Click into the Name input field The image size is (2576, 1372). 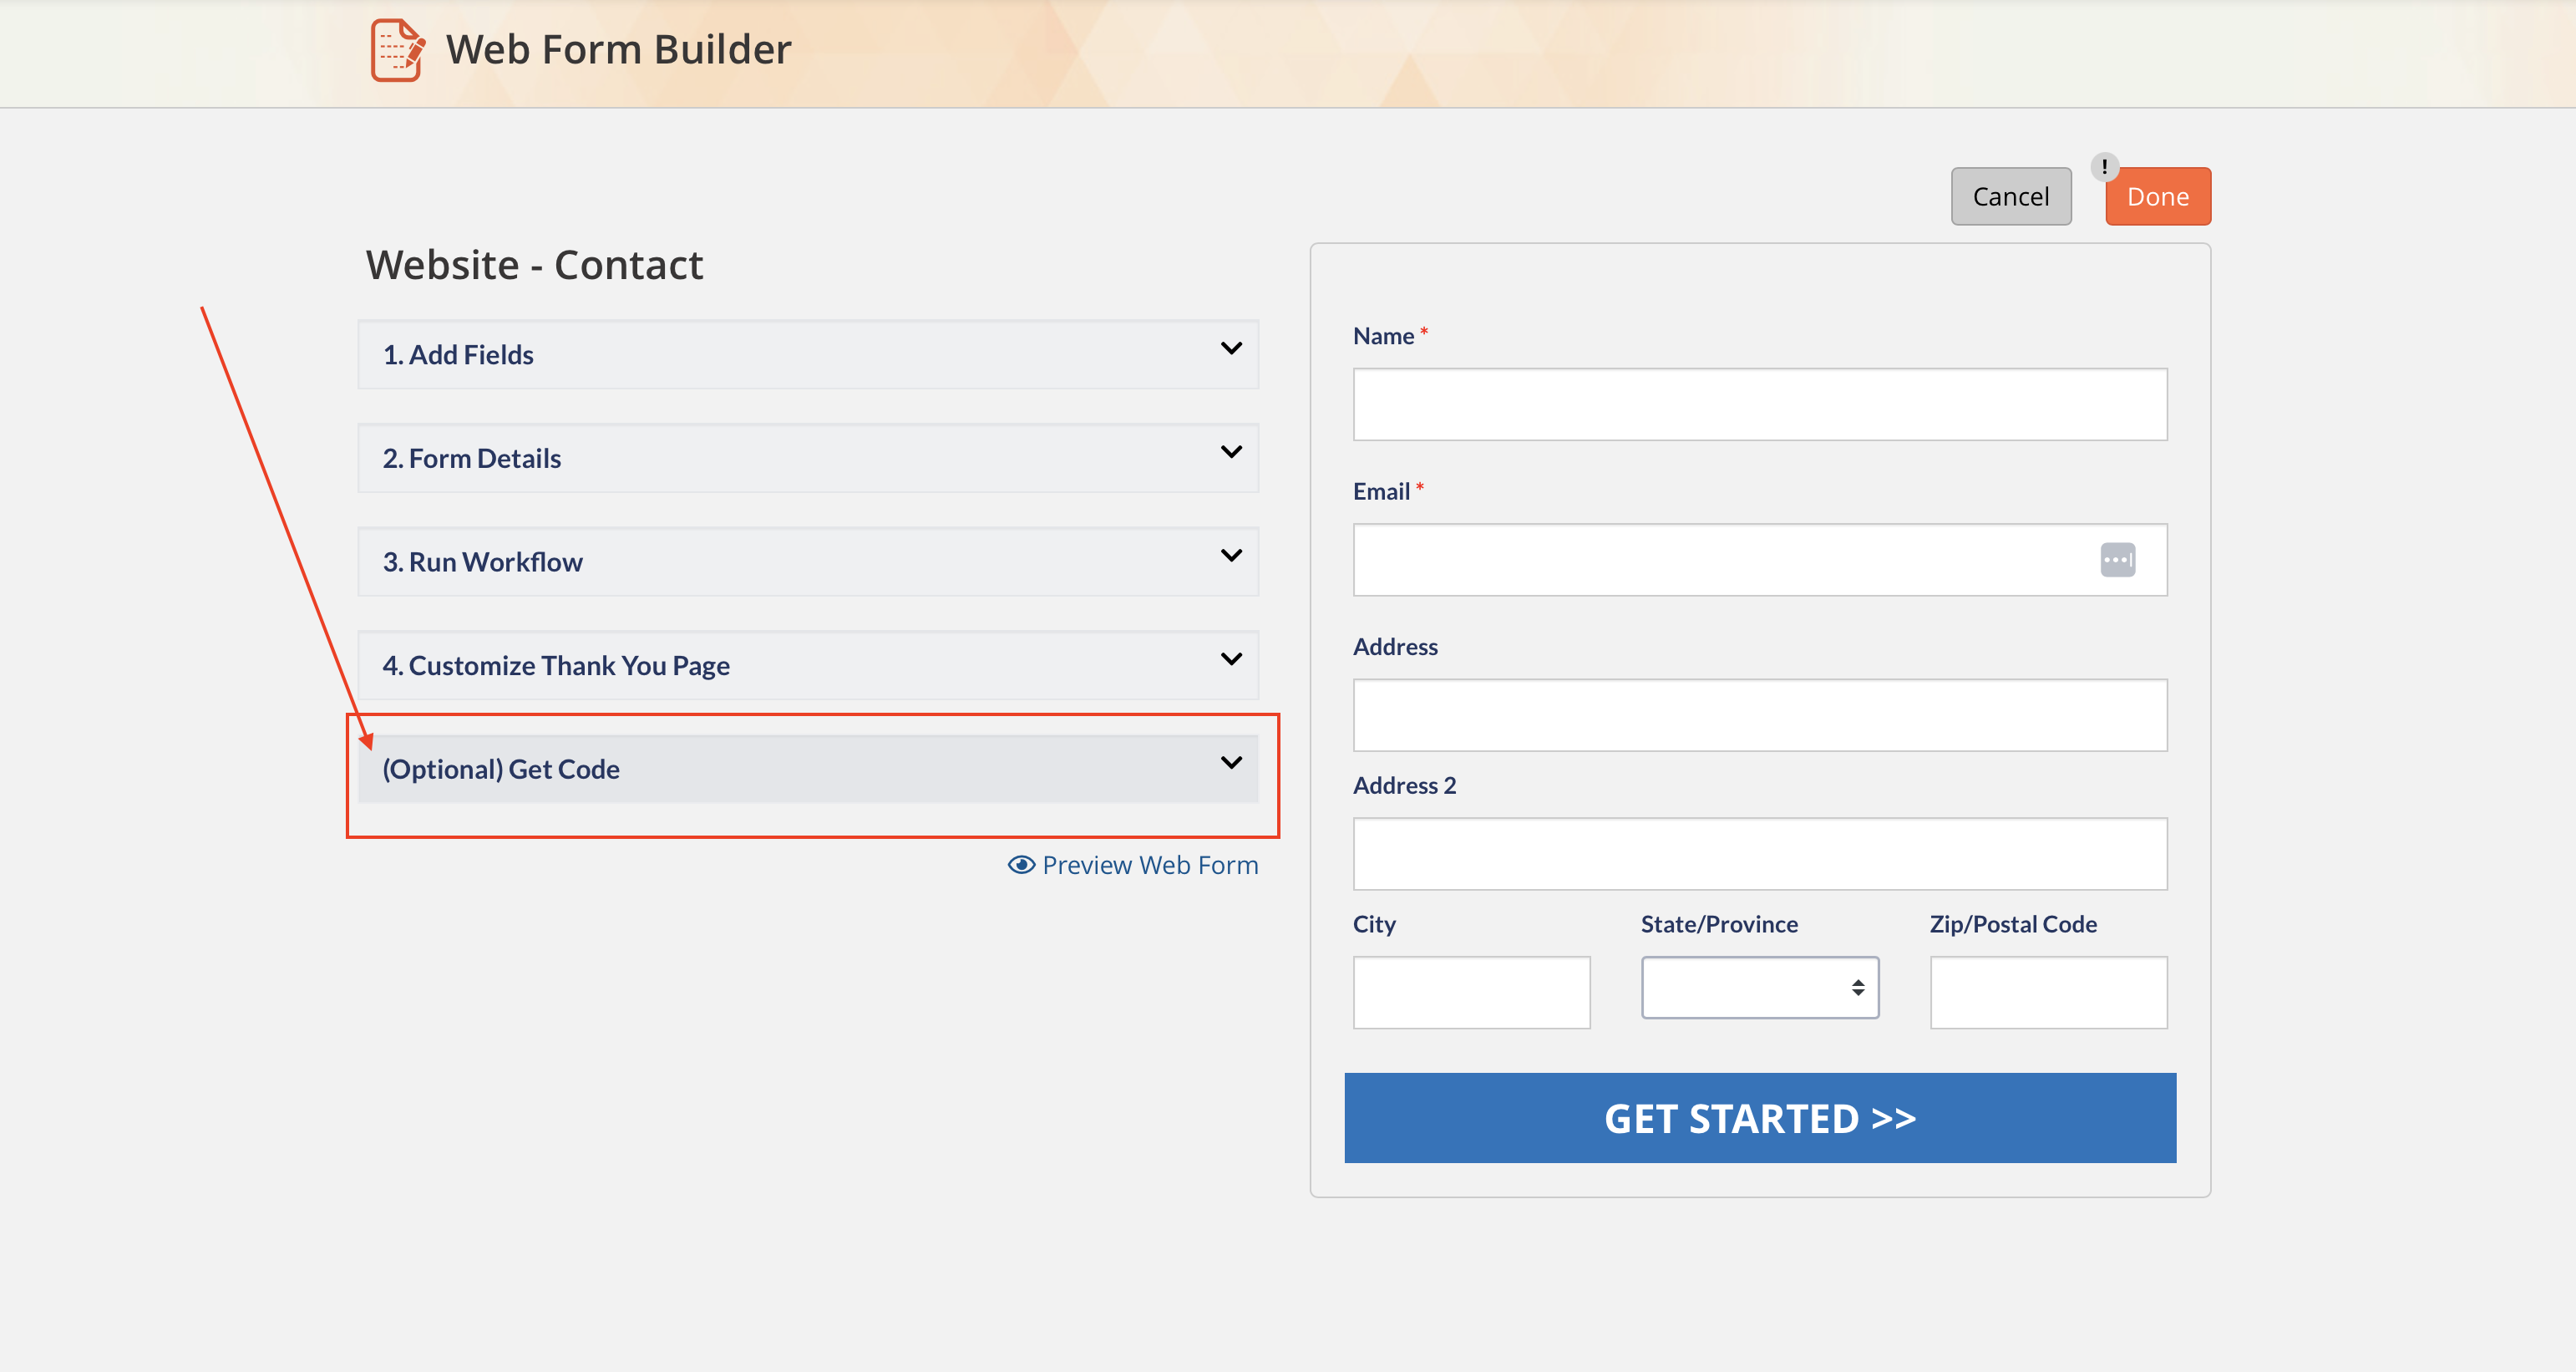coord(1760,405)
